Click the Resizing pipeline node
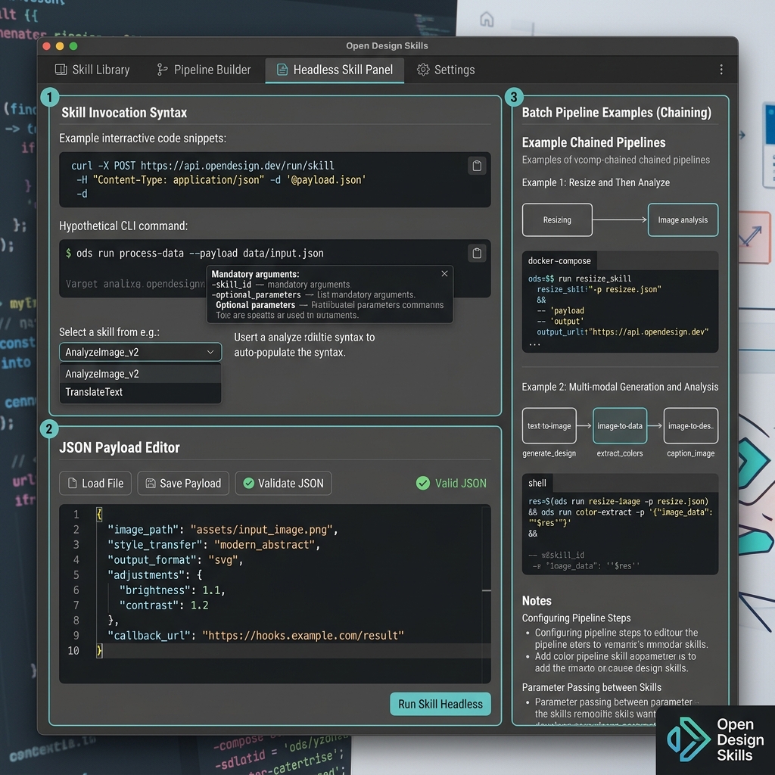 (557, 220)
